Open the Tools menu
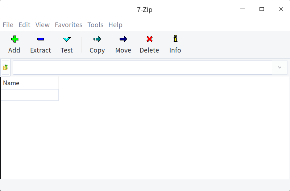 [x=95, y=25]
